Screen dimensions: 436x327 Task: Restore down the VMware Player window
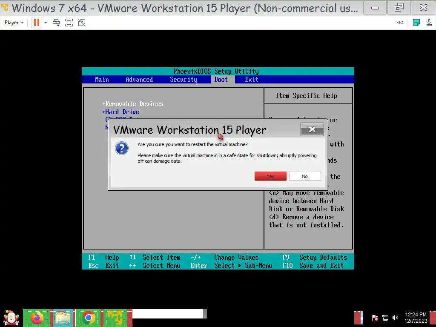point(399,8)
